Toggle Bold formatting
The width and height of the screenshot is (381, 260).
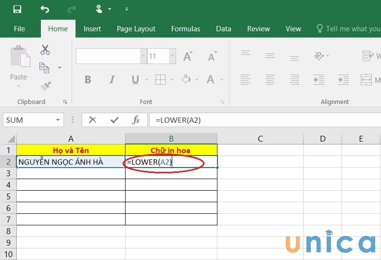[88, 80]
